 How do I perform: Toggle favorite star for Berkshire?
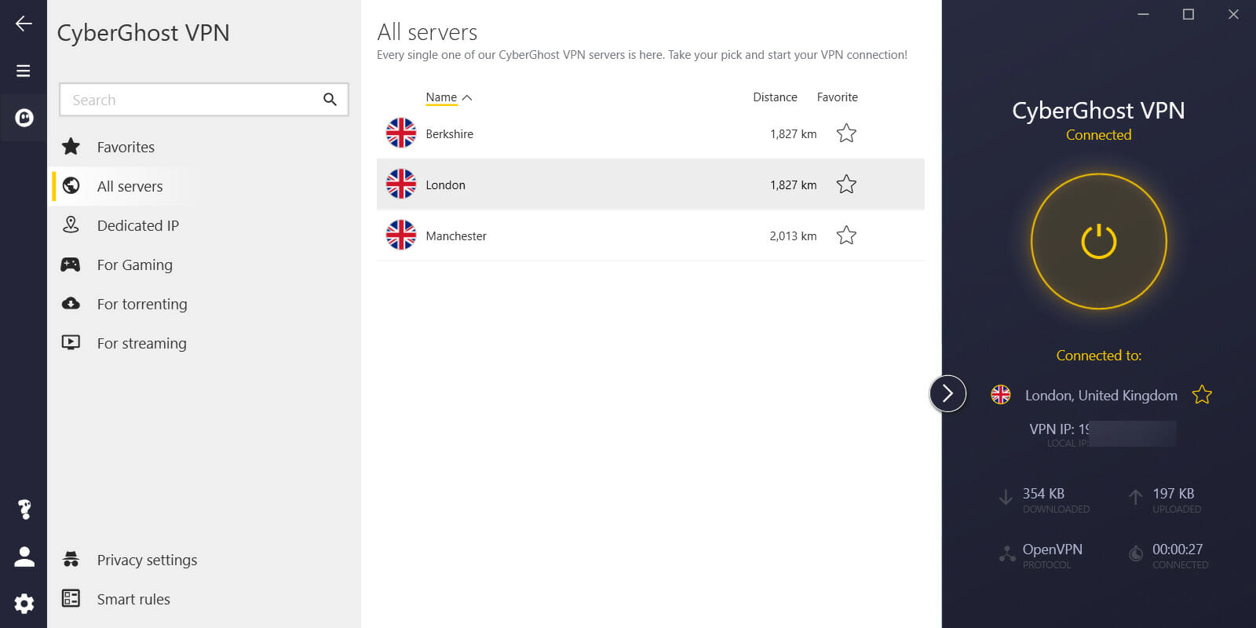[x=846, y=133]
